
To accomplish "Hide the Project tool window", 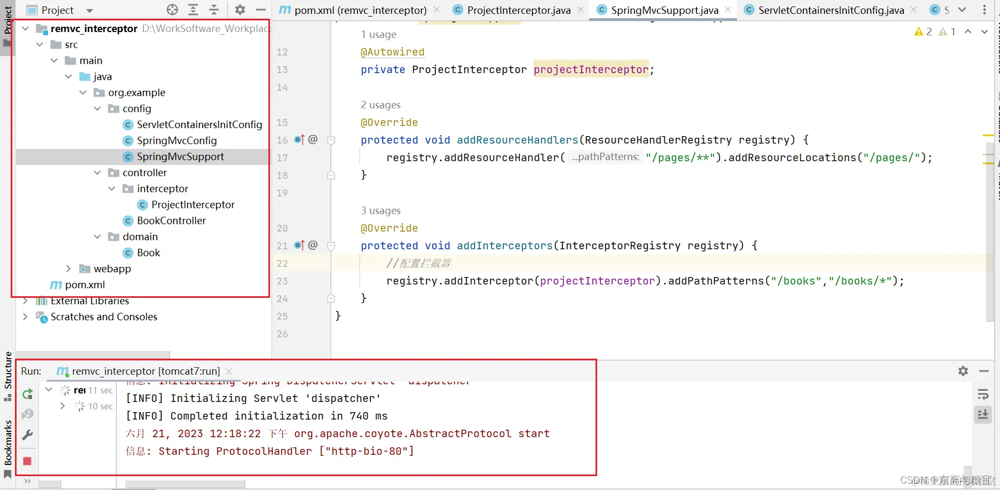I will [260, 10].
